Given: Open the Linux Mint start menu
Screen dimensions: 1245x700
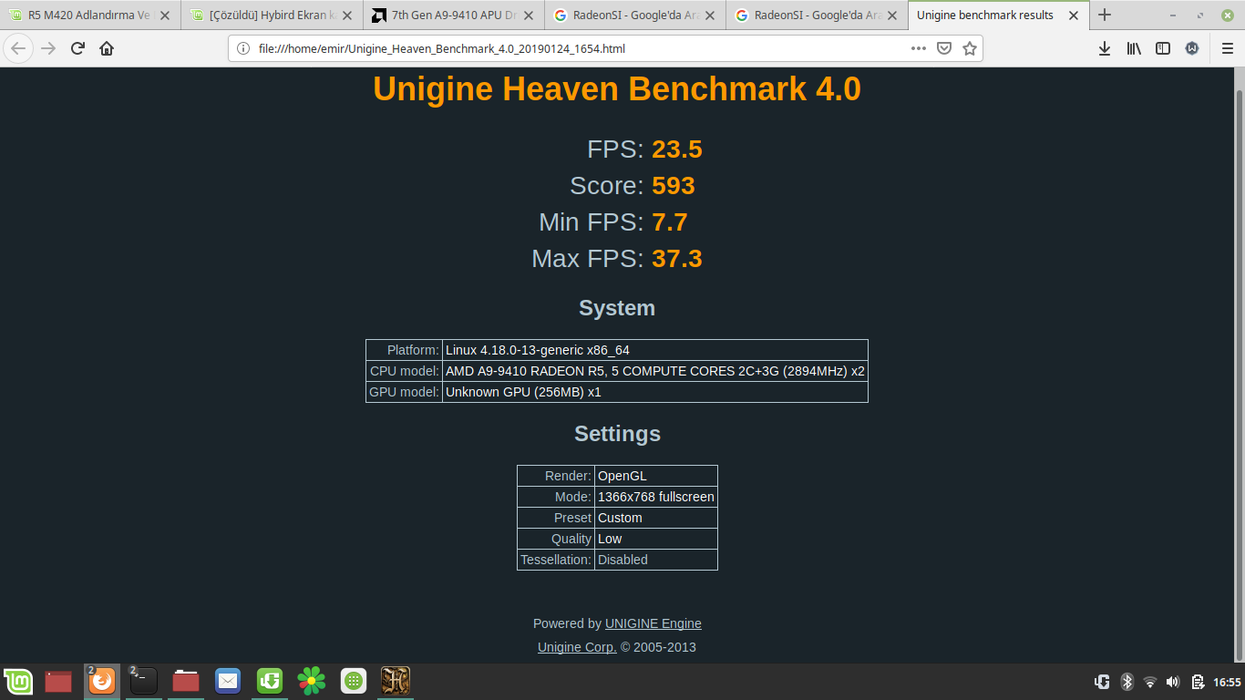Looking at the screenshot, I should point(18,681).
